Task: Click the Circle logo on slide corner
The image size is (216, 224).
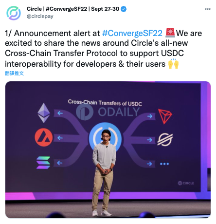Action: click(x=186, y=183)
